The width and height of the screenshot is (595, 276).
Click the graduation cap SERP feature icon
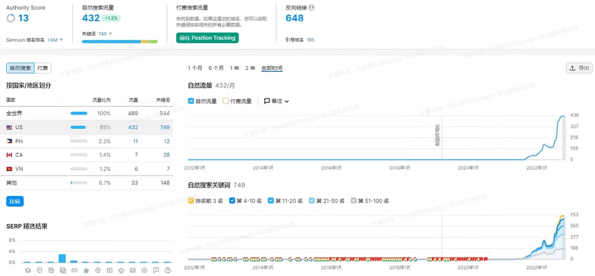click(28, 270)
